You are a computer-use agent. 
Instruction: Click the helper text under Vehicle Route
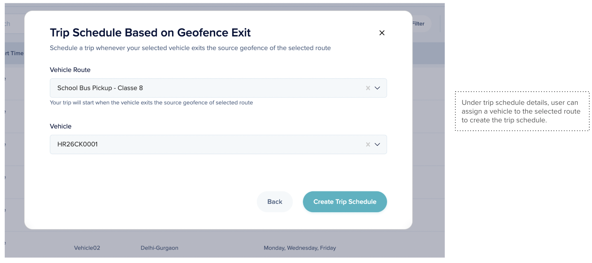[x=151, y=103]
